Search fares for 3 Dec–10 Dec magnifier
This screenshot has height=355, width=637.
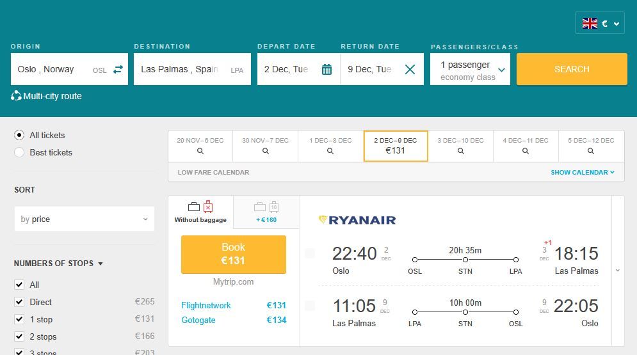460,152
